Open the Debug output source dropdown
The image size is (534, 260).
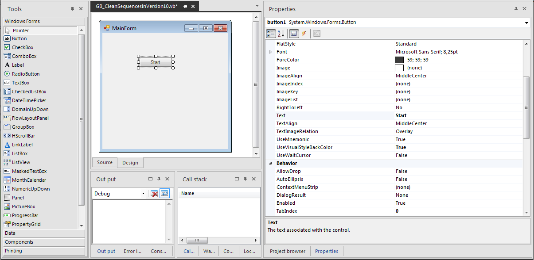[x=143, y=193]
